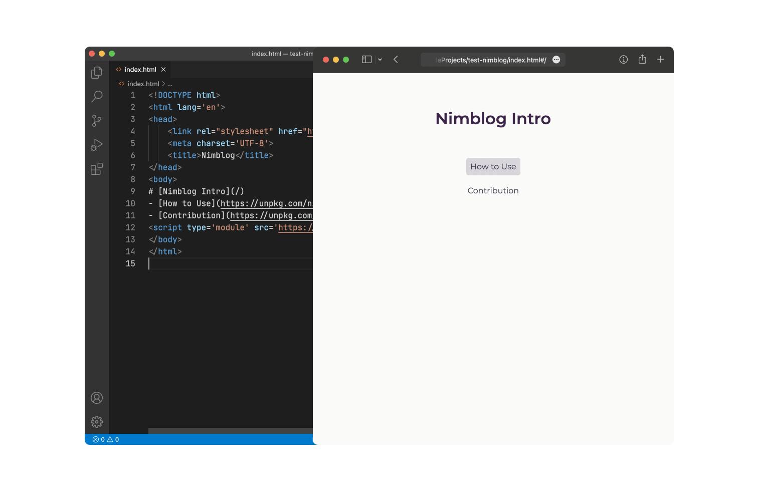Viewport: 758px width, 492px height.
Task: Open the Manage gear menu
Action: tap(97, 422)
